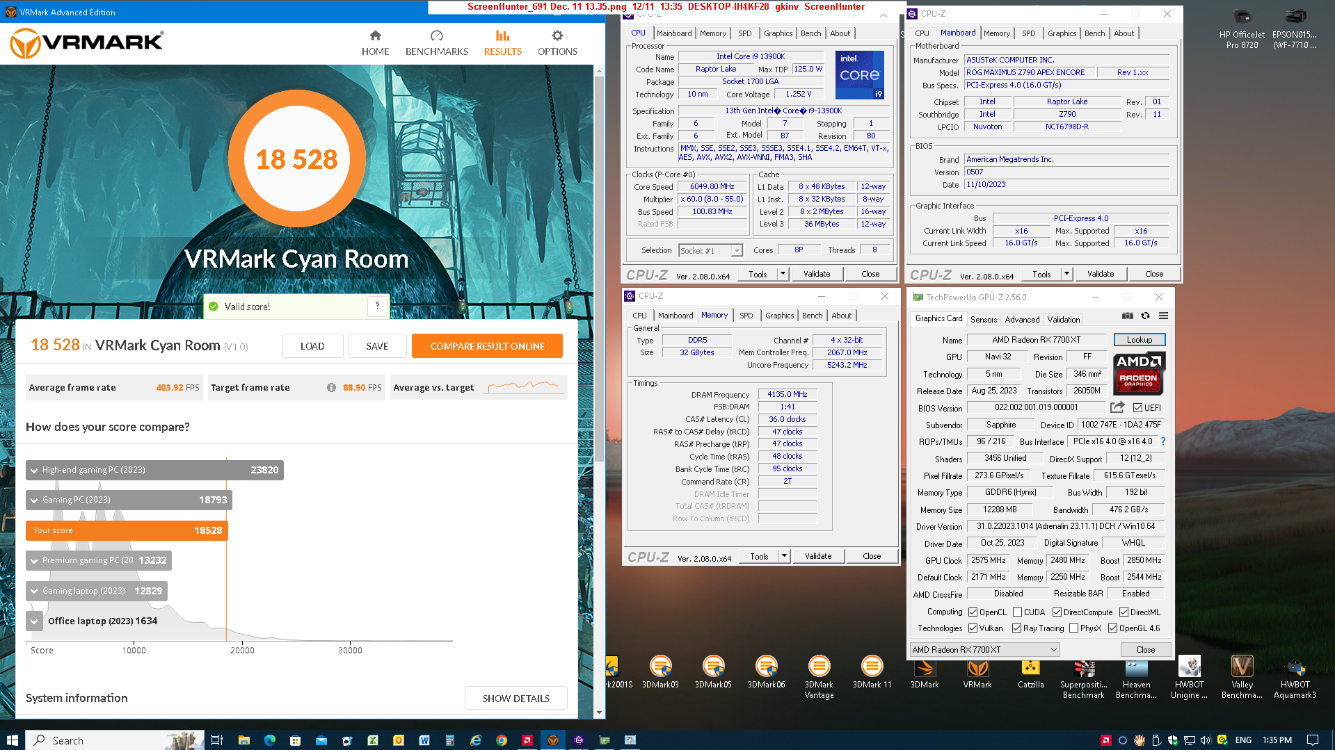This screenshot has height=750, width=1335.
Task: Toggle CUDA checkbox in GPU-Z
Action: pyautogui.click(x=1017, y=612)
